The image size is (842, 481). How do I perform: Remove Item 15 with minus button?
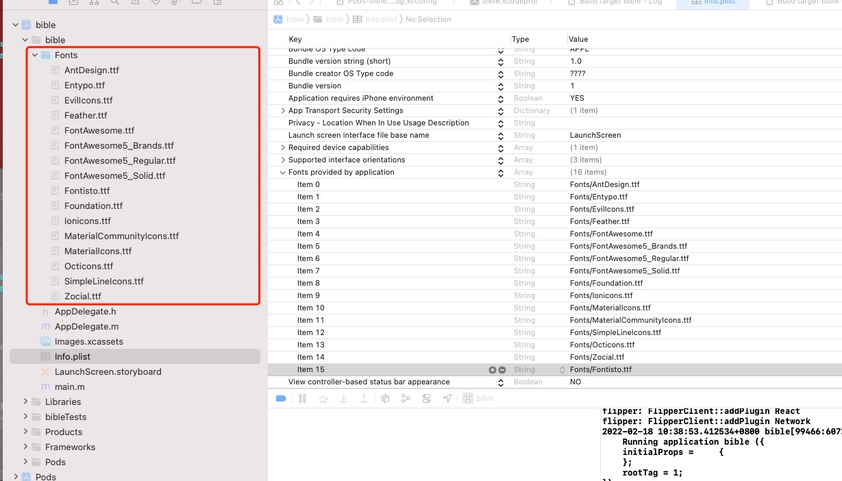point(502,370)
